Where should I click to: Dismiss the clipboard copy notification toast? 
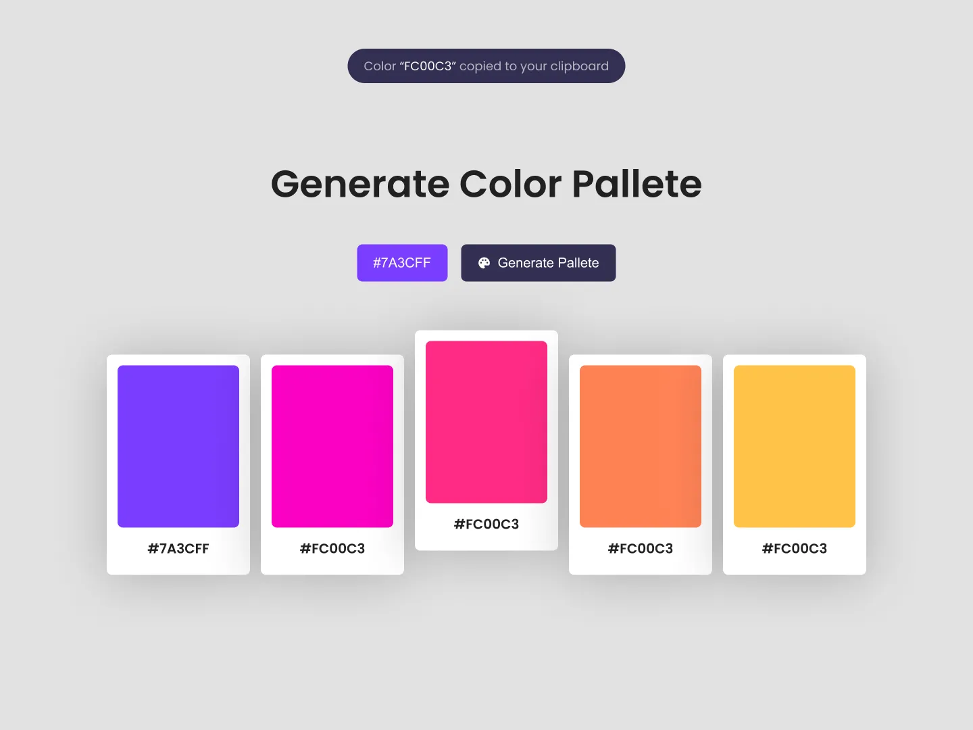(x=486, y=66)
